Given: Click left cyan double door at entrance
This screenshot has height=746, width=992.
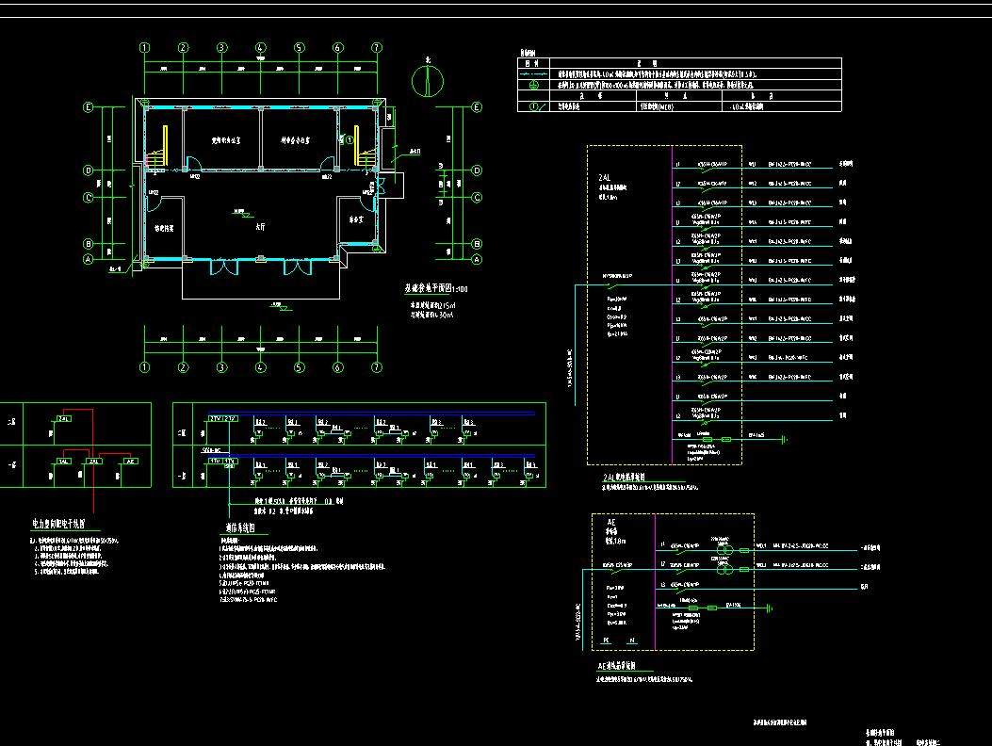Looking at the screenshot, I should [219, 267].
